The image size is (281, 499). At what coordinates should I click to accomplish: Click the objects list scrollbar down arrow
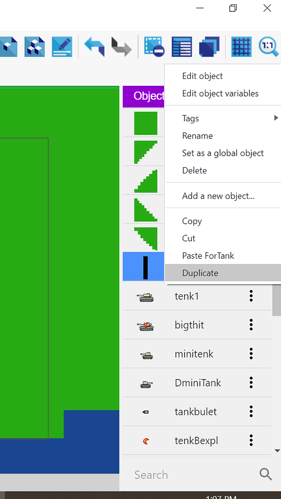click(x=277, y=451)
